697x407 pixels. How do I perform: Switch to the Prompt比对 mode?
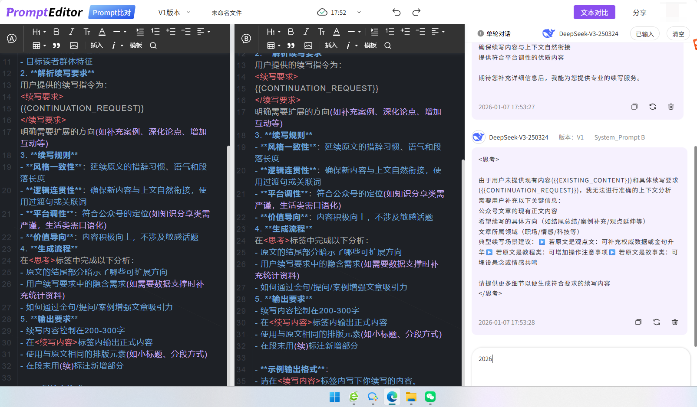112,12
